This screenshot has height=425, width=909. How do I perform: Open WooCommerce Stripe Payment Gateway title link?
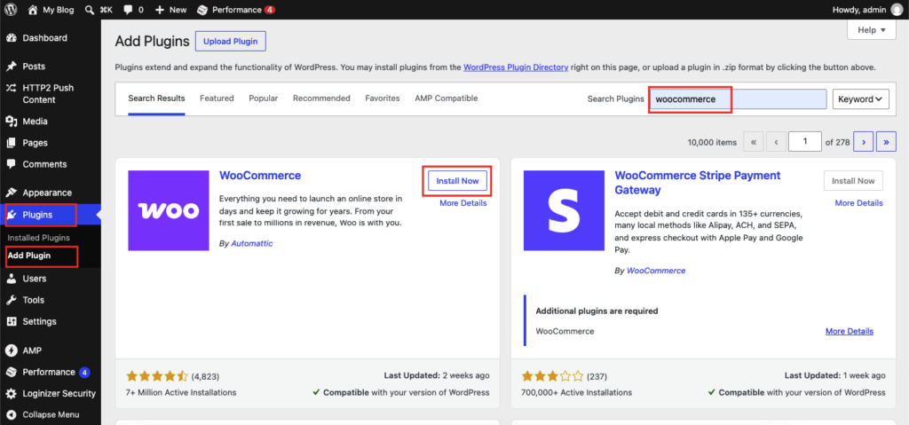tap(698, 183)
